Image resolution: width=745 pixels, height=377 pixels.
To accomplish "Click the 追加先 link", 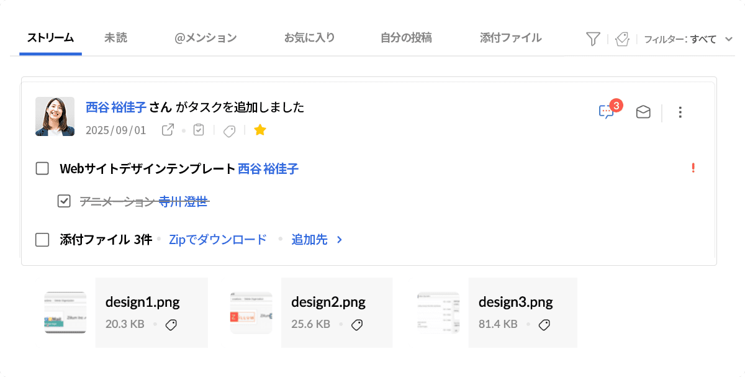I will pos(309,240).
